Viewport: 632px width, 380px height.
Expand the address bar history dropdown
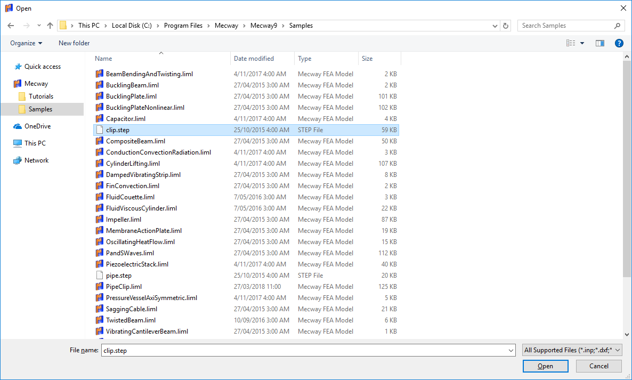(x=495, y=26)
